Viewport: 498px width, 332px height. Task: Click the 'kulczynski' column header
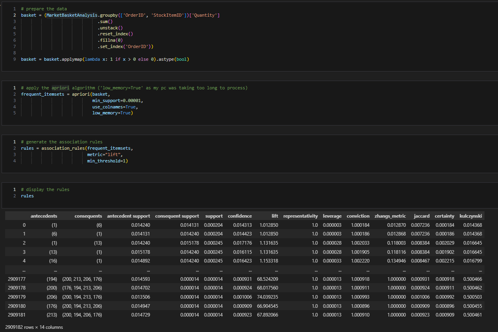pyautogui.click(x=471, y=216)
